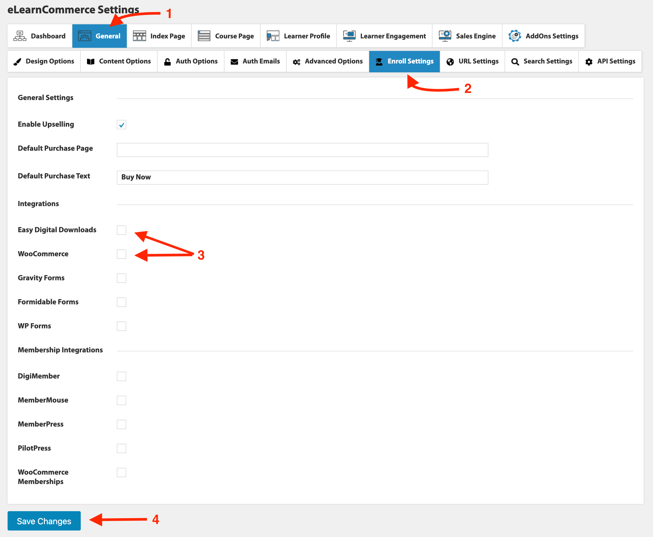Click the Content Options book icon
The image size is (653, 537).
pos(91,62)
